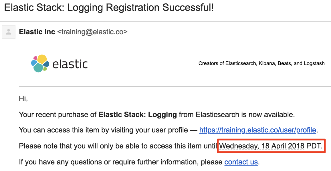Click the dashed-underlined date Wednesday, 18 April 2018
This screenshot has height=171, width=331.
[262, 146]
